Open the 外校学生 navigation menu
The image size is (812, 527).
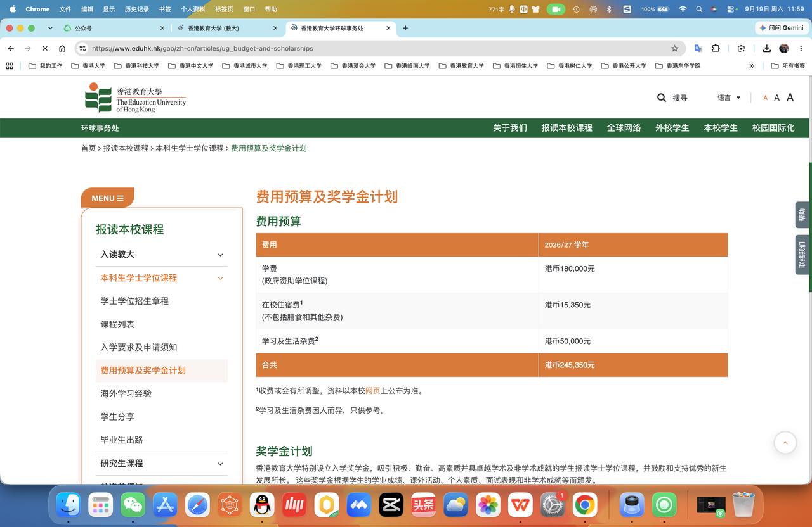[672, 128]
